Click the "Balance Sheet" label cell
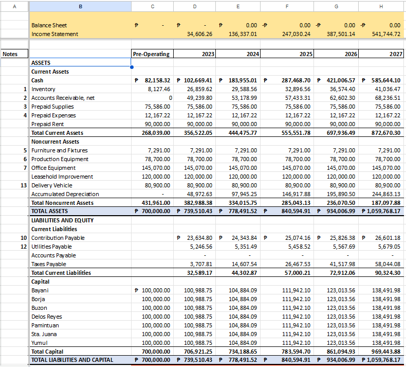The height and width of the screenshot is (367, 406). tap(49, 25)
